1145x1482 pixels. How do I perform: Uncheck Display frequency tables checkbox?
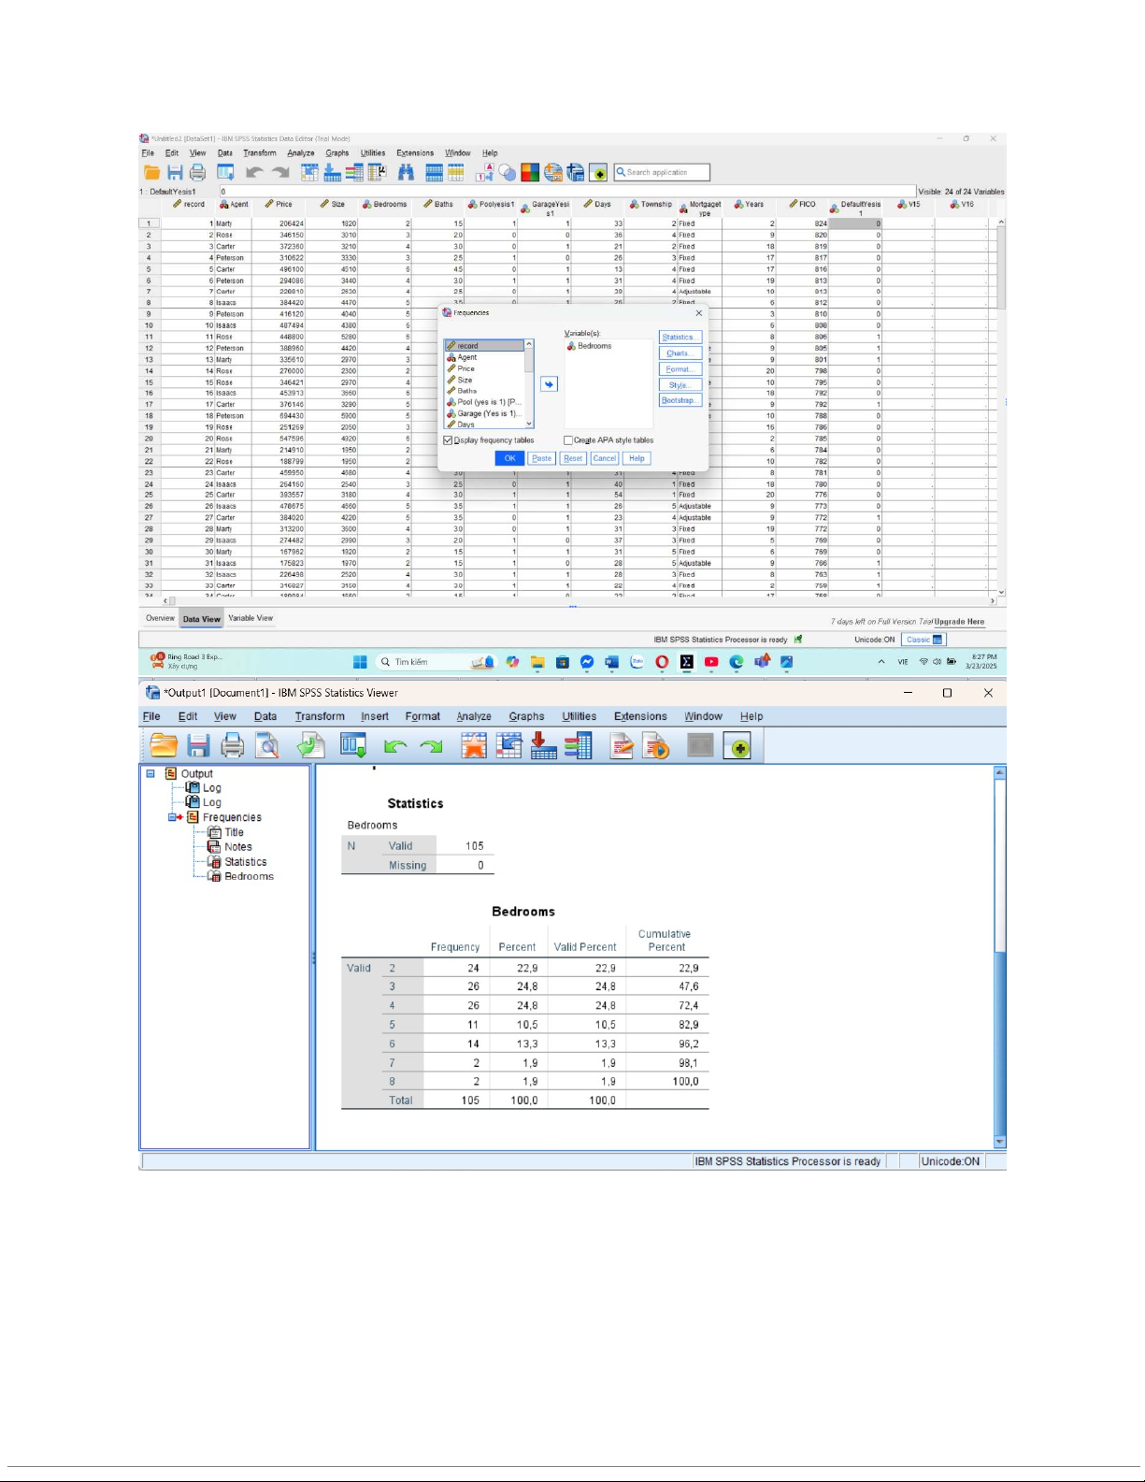[448, 440]
